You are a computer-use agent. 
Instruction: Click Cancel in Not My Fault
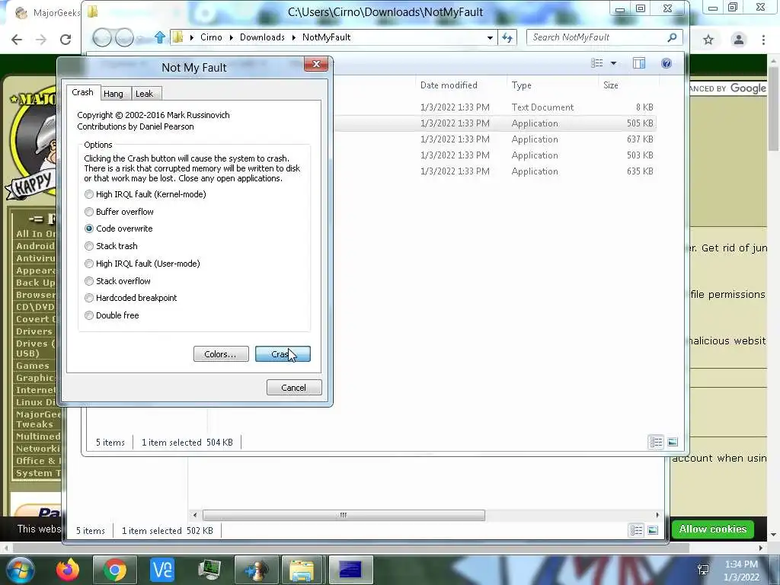tap(294, 388)
